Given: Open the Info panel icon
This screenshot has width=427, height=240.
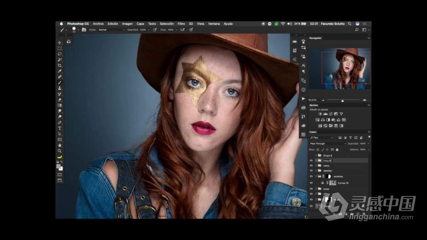Looking at the screenshot, I should tap(303, 90).
